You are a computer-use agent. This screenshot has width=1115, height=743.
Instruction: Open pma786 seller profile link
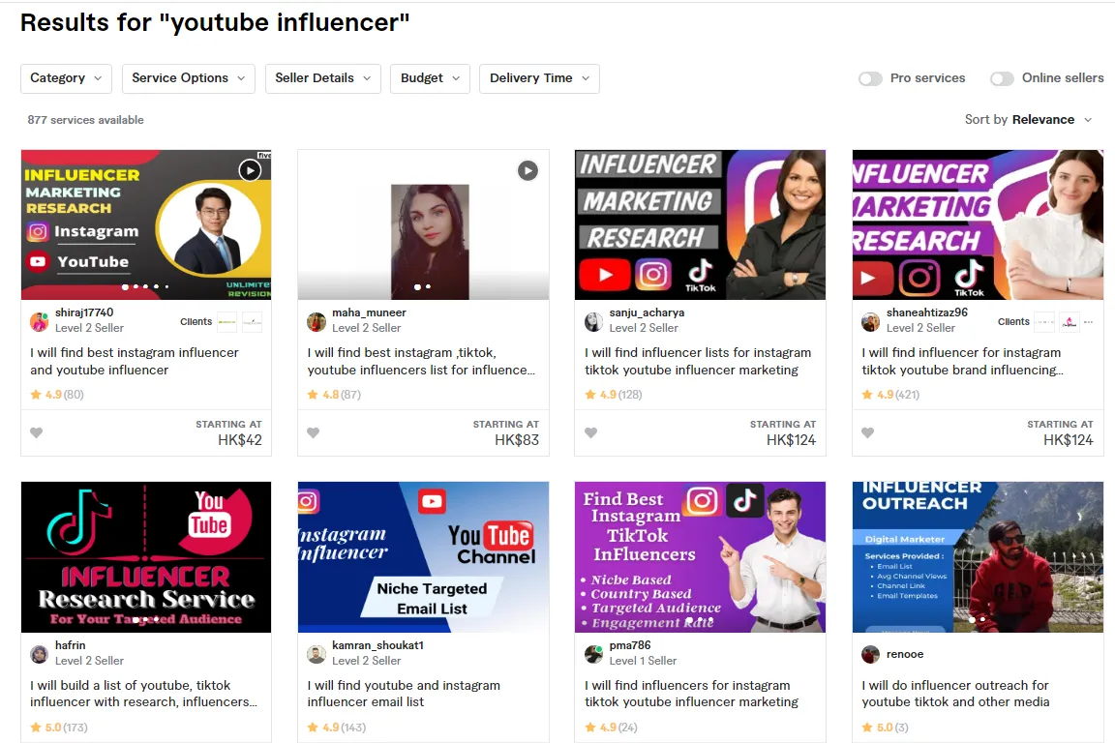point(630,645)
